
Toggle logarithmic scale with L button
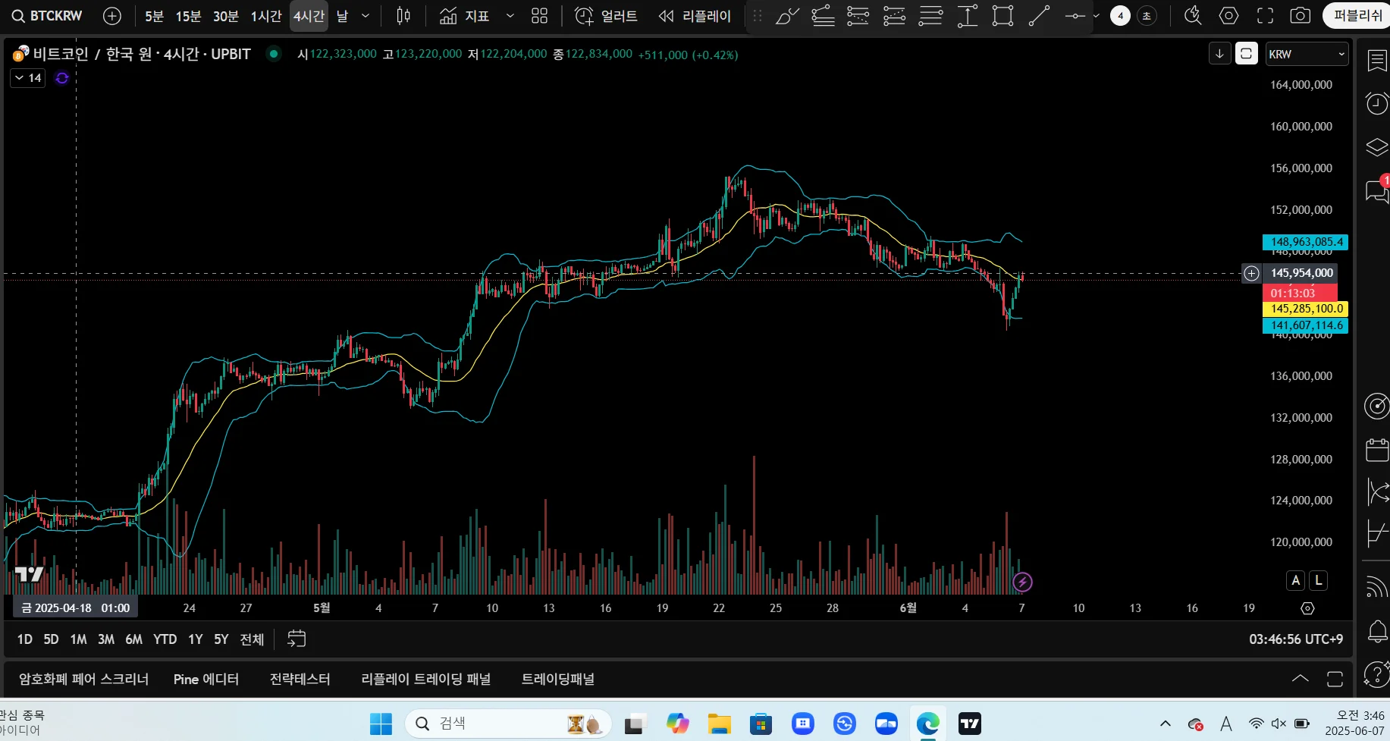(x=1319, y=580)
